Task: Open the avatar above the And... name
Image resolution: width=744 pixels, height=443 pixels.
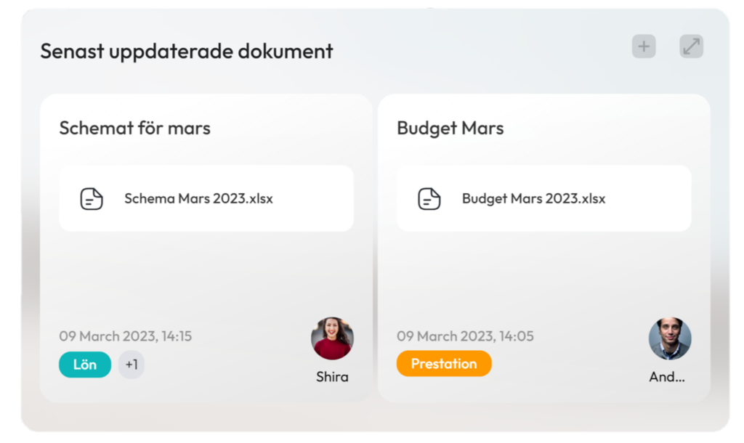Action: tap(669, 338)
